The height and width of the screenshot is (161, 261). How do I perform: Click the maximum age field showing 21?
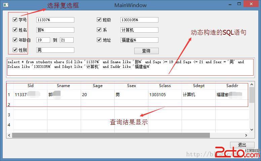click(x=67, y=40)
